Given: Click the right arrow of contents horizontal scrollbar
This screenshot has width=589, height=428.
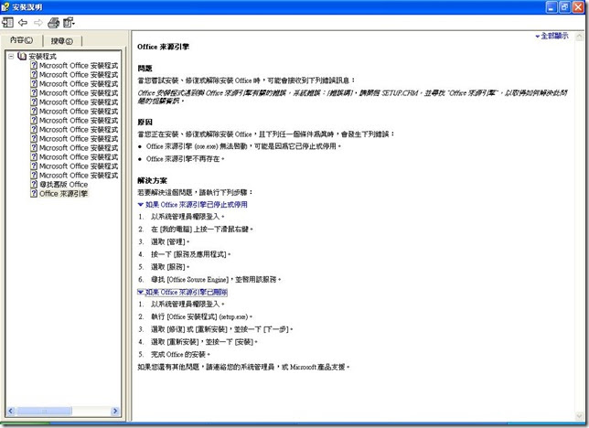Looking at the screenshot, I should [115, 412].
